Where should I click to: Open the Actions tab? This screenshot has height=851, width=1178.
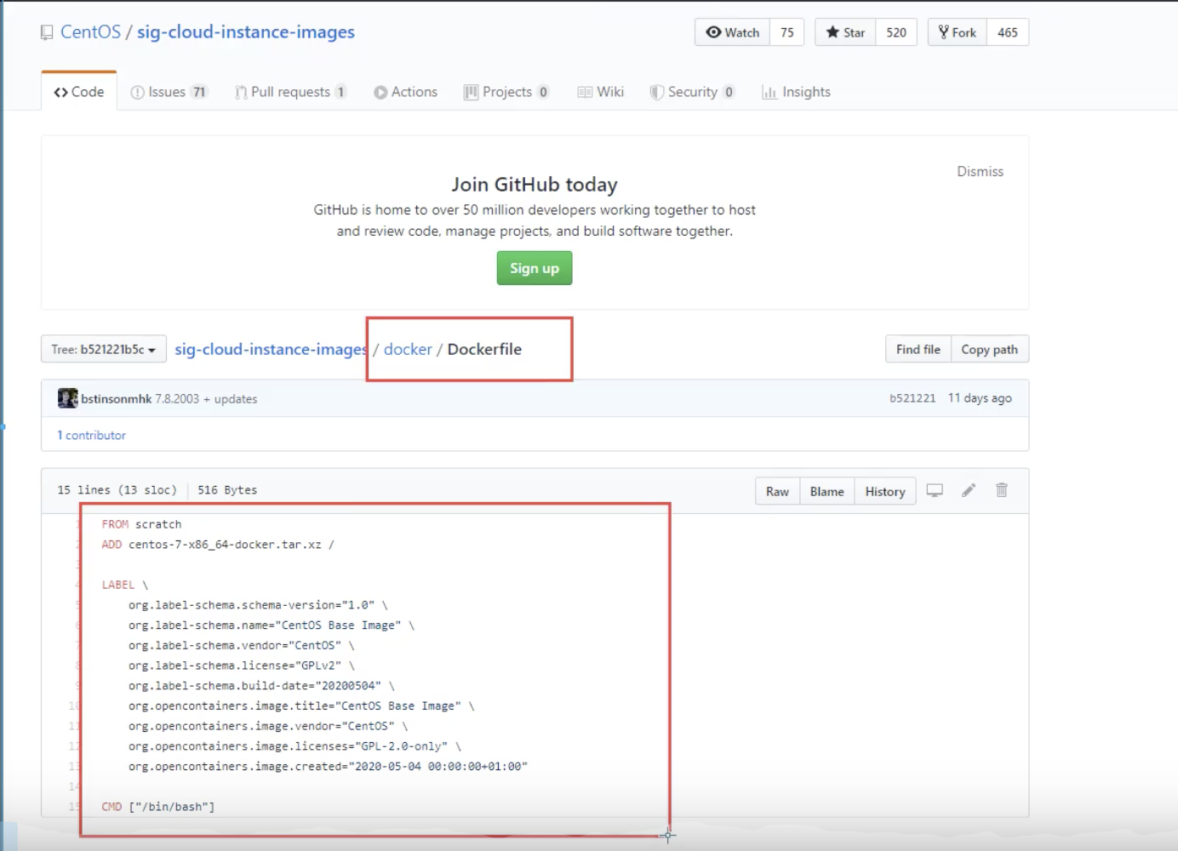405,92
